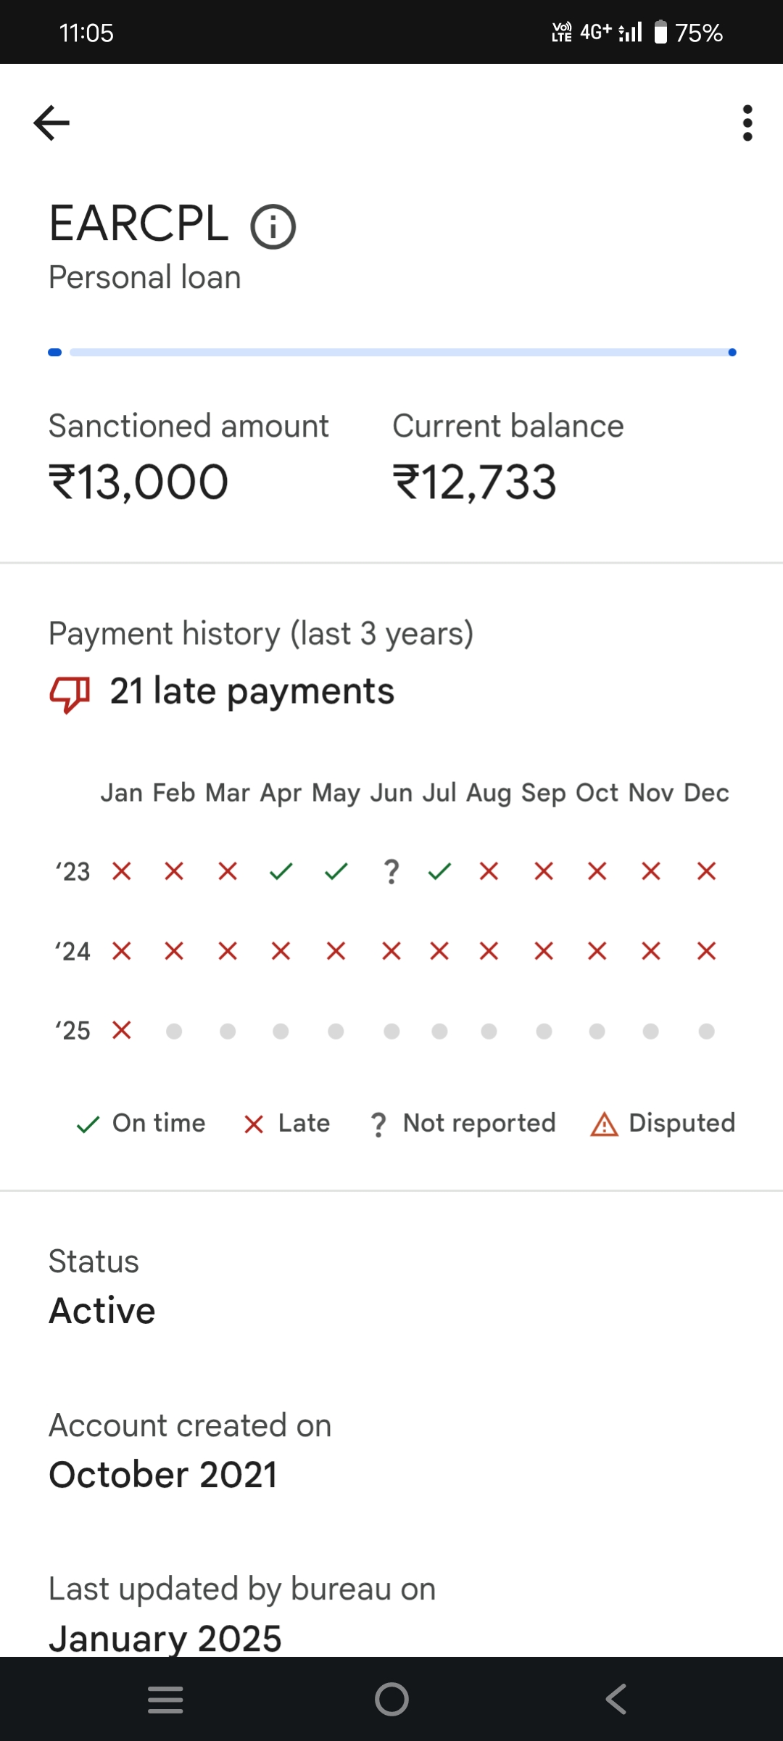Tap the red thumbs-down late payments icon
Screen dimensions: 783x1741
click(x=70, y=693)
